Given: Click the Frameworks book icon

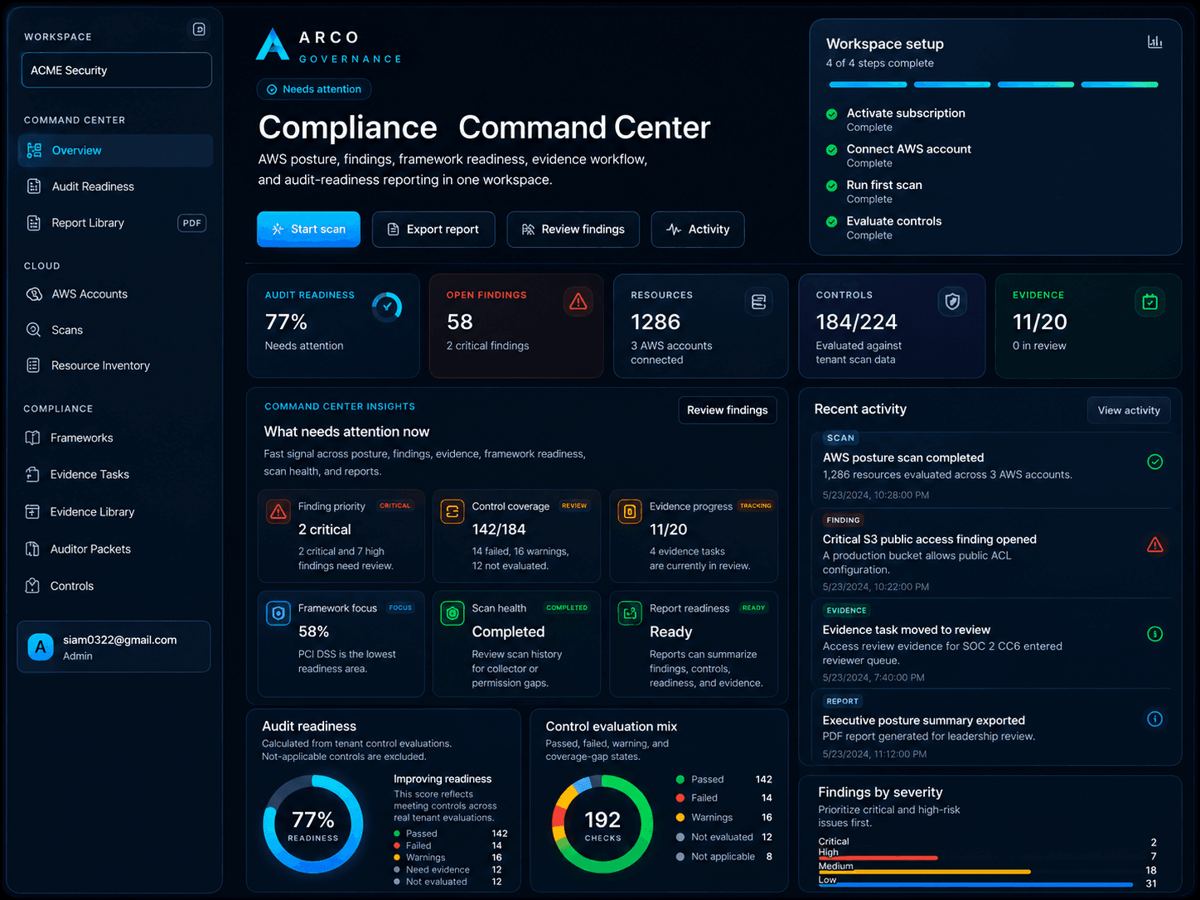Looking at the screenshot, I should (32, 438).
